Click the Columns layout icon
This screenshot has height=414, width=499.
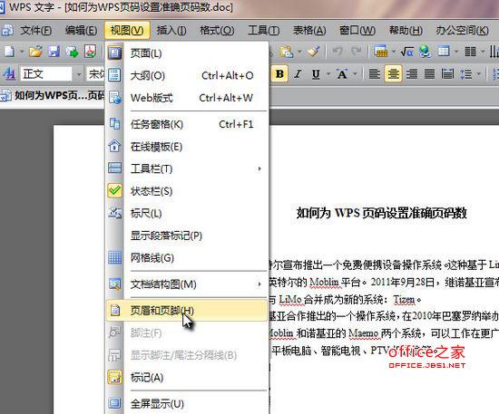470,51
